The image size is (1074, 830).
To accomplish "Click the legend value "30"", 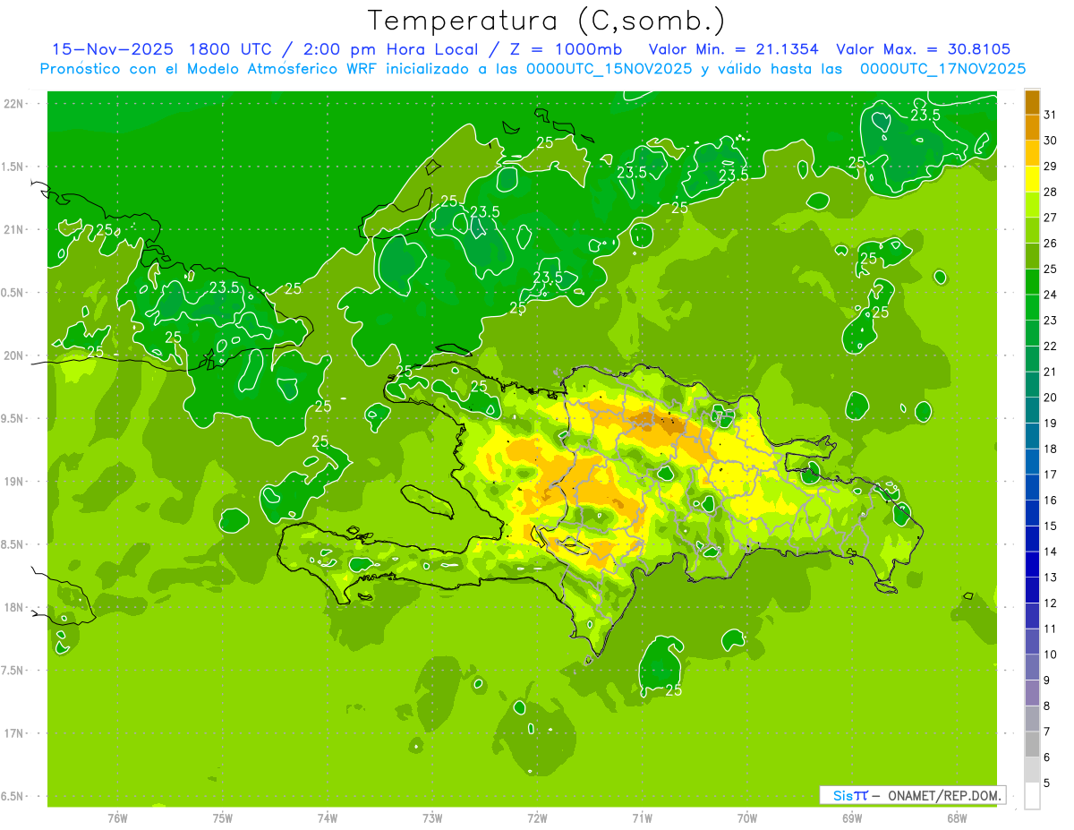I will click(1050, 140).
